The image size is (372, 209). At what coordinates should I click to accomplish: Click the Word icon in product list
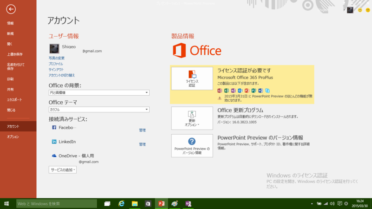(260, 91)
